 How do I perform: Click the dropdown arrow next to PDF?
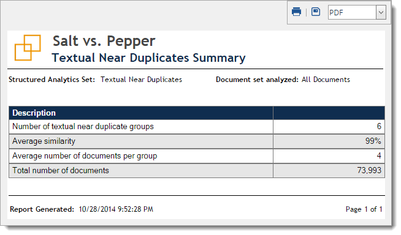[x=381, y=12]
